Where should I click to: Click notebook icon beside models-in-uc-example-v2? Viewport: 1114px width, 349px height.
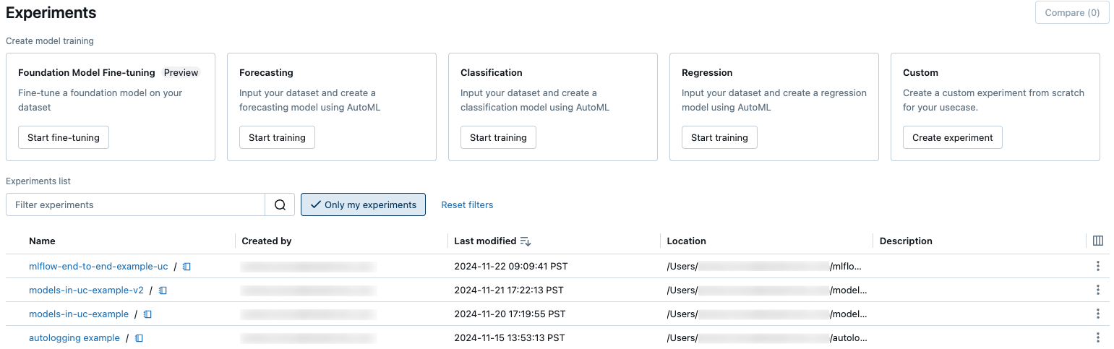(163, 290)
